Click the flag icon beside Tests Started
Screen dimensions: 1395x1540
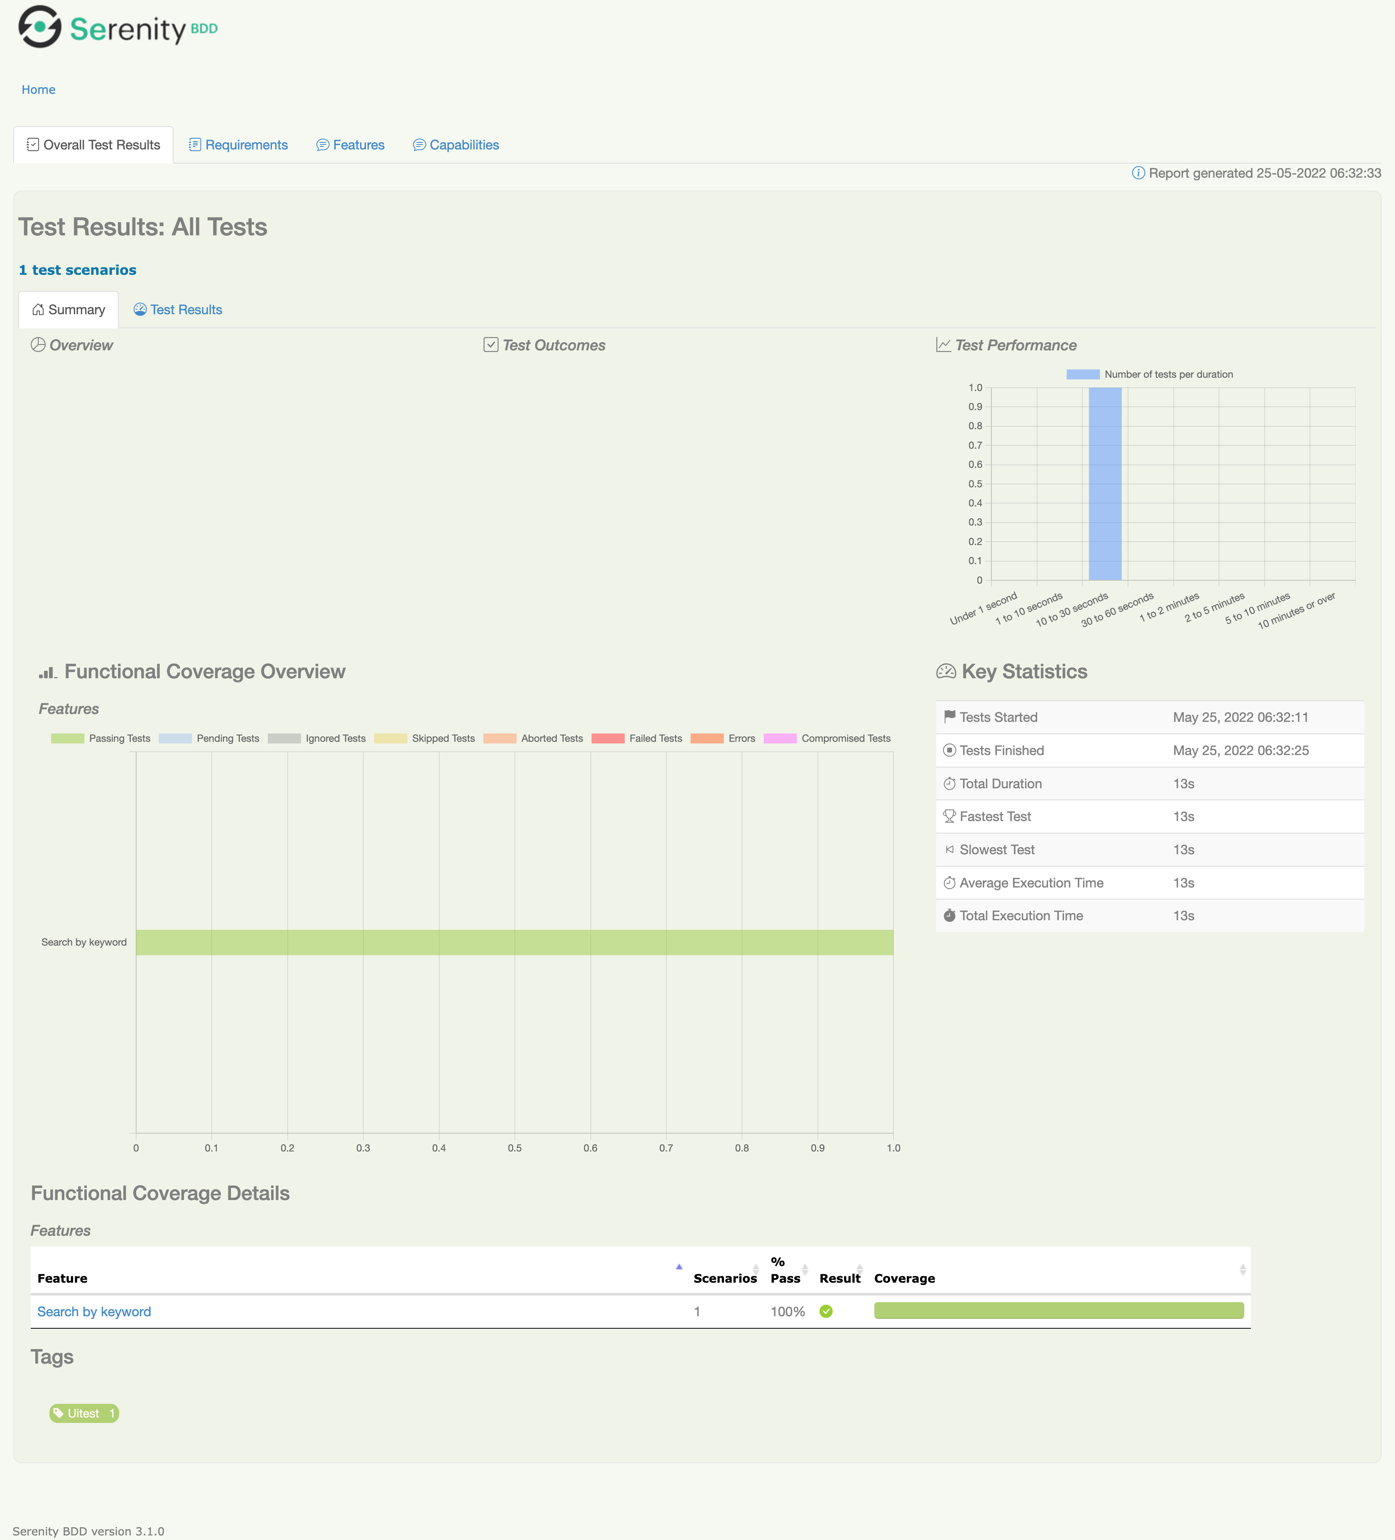coord(950,716)
